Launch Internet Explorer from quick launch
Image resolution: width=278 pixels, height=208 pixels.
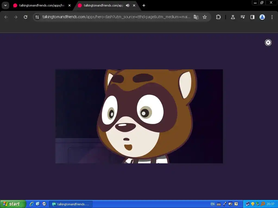(32, 204)
